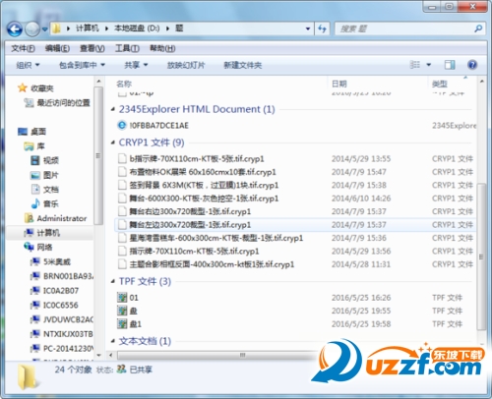Click the refresh button beside address bar
Viewport: 492px width, 399px height.
322,28
